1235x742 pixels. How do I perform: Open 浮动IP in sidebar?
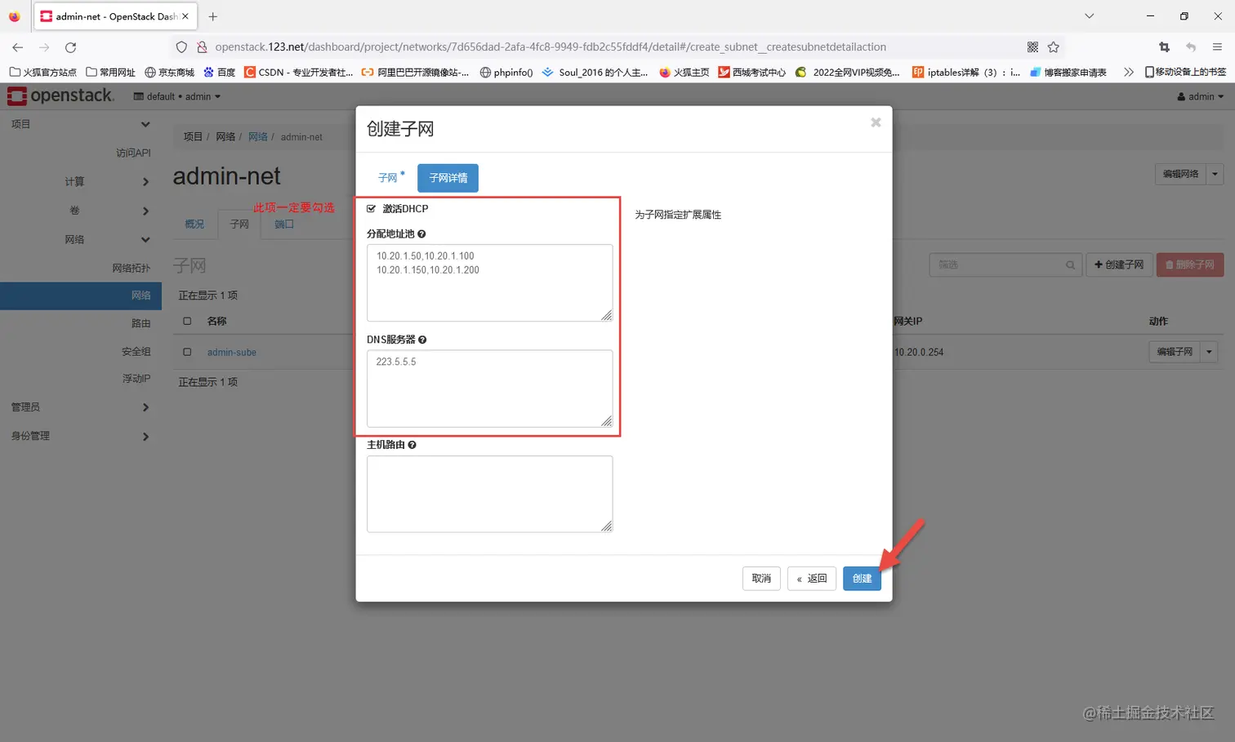(136, 379)
